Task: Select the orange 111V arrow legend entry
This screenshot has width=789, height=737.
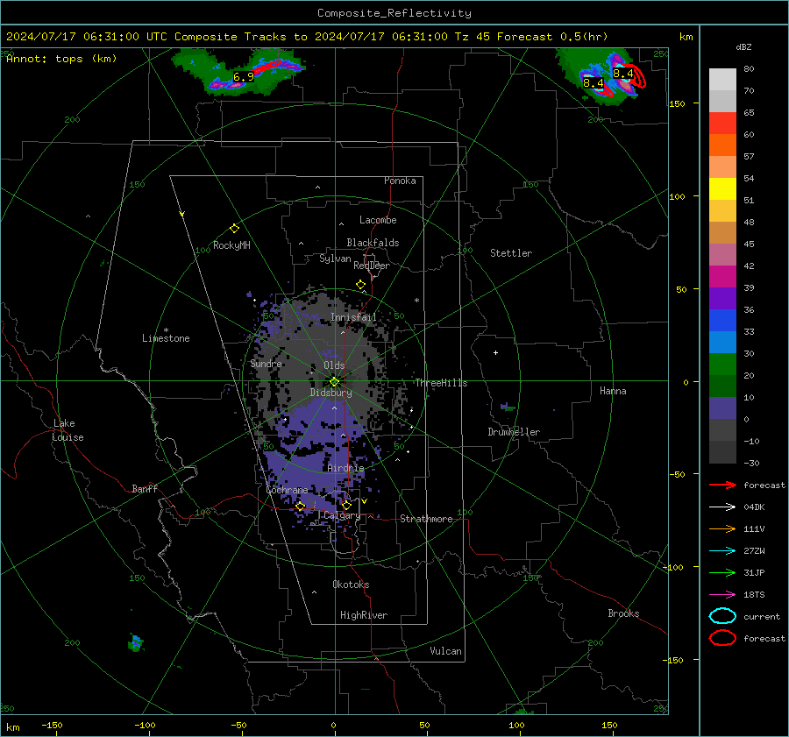Action: pos(722,528)
